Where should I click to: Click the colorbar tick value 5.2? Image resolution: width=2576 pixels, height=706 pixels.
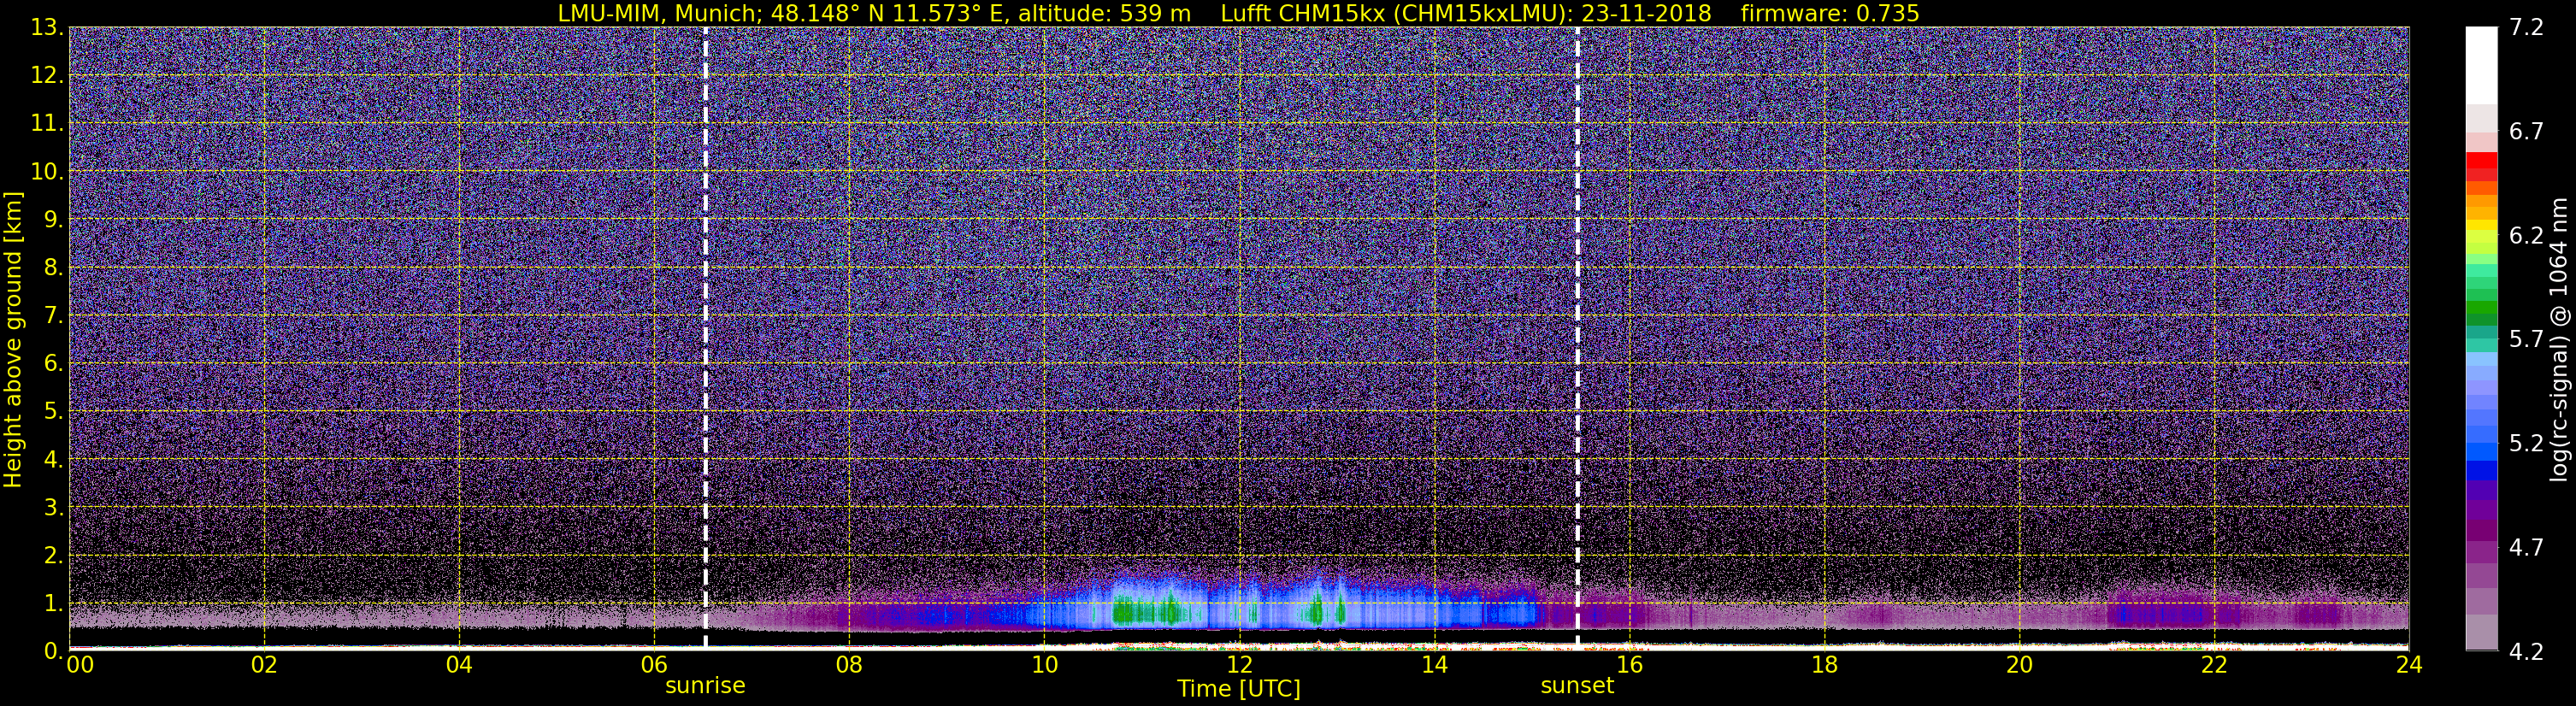[2526, 444]
